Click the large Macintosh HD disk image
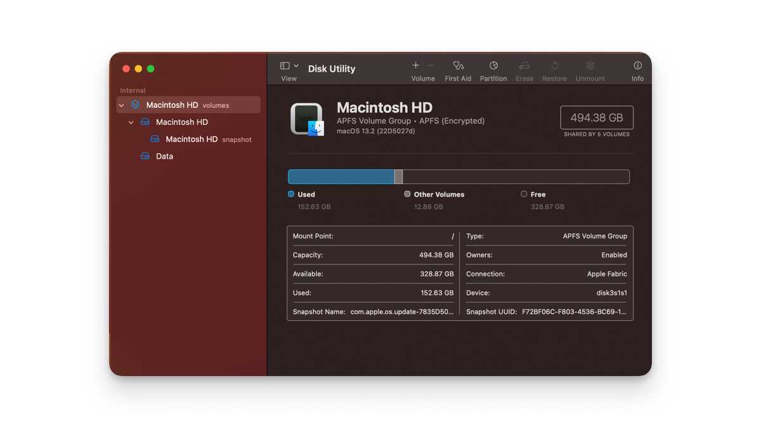 coord(307,119)
